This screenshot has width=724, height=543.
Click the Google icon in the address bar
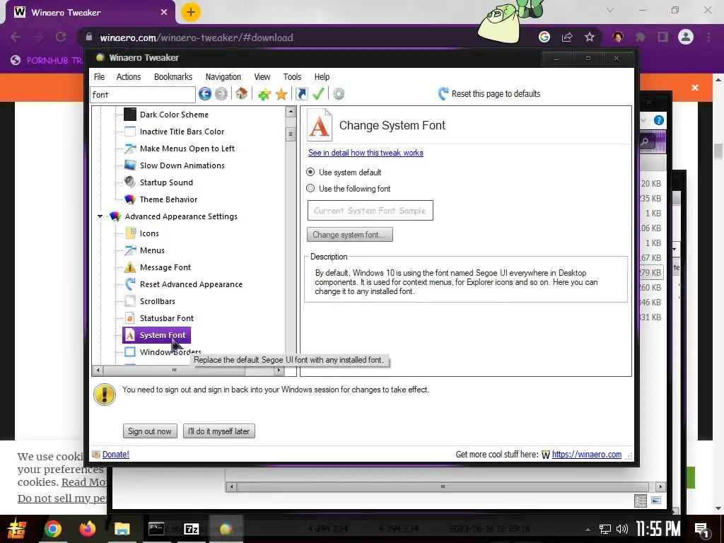click(544, 37)
